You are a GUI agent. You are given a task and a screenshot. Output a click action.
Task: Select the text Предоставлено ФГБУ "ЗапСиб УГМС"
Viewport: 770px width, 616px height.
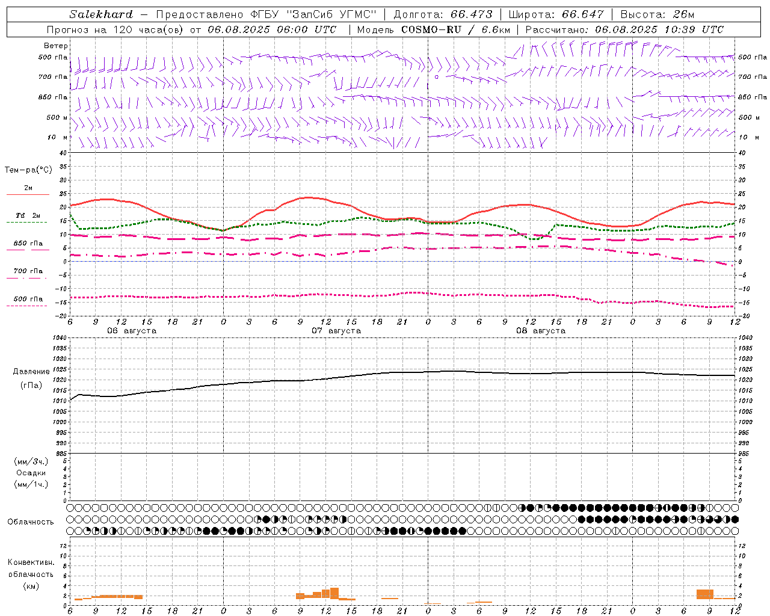click(266, 14)
